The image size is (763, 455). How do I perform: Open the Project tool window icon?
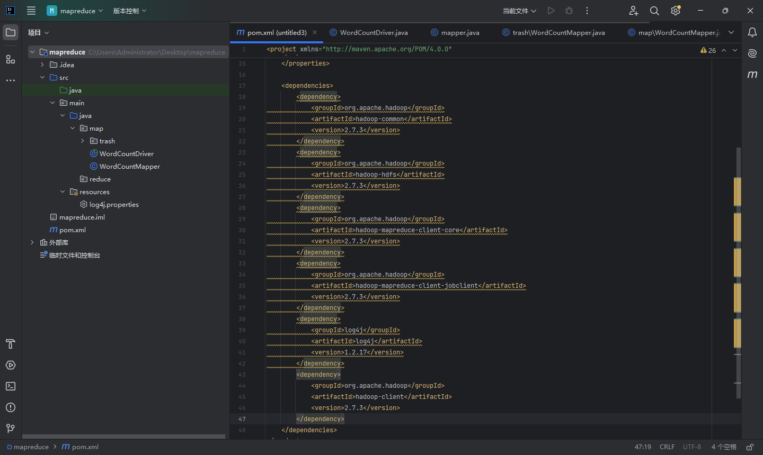coord(11,32)
